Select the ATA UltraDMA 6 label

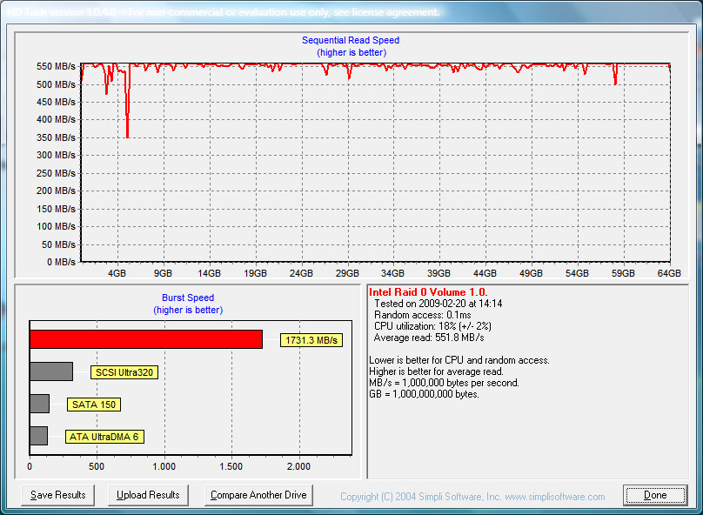pos(104,437)
